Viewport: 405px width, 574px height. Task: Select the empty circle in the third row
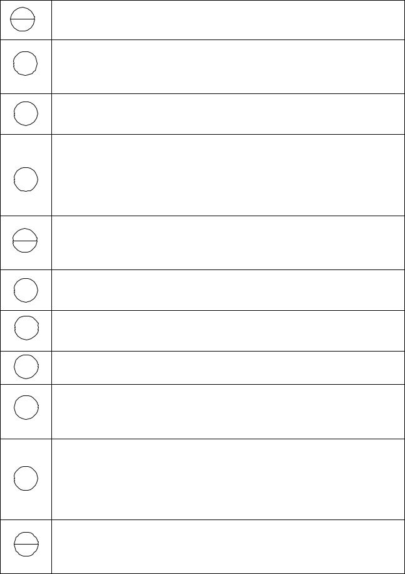26,113
